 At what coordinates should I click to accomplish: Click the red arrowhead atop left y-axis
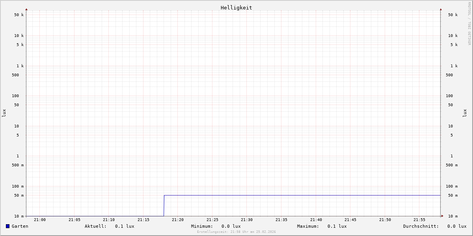(x=26, y=9)
